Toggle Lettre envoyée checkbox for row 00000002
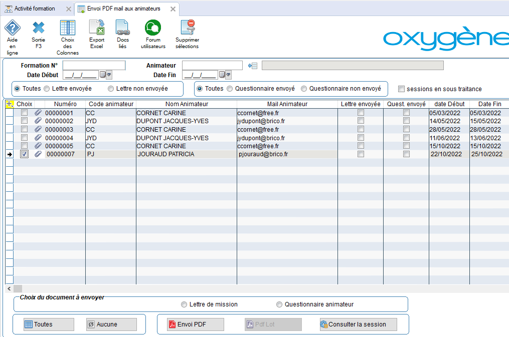Image resolution: width=509 pixels, height=337 pixels. (x=361, y=121)
